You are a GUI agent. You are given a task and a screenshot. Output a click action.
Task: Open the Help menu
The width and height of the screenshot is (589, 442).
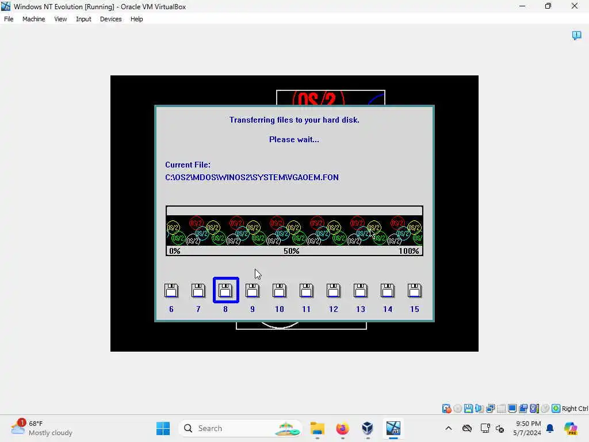137,19
